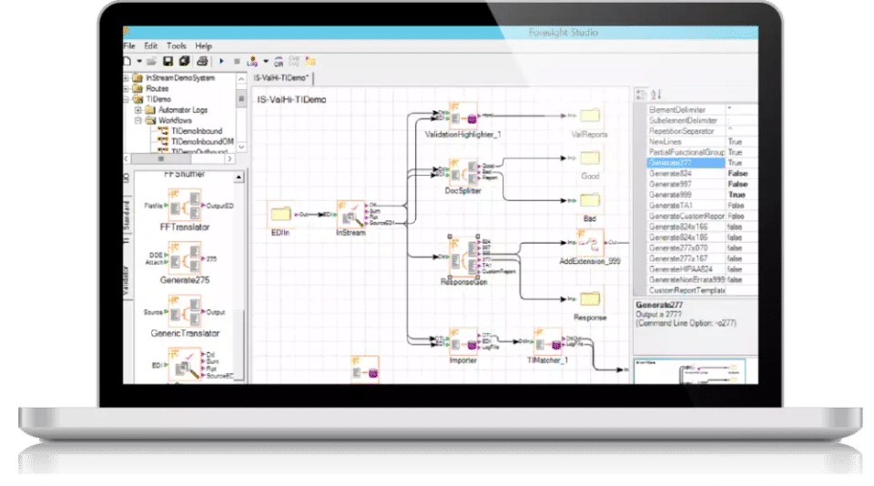Open the dropdown arrow beside Log icon
874x486 pixels.
266,61
